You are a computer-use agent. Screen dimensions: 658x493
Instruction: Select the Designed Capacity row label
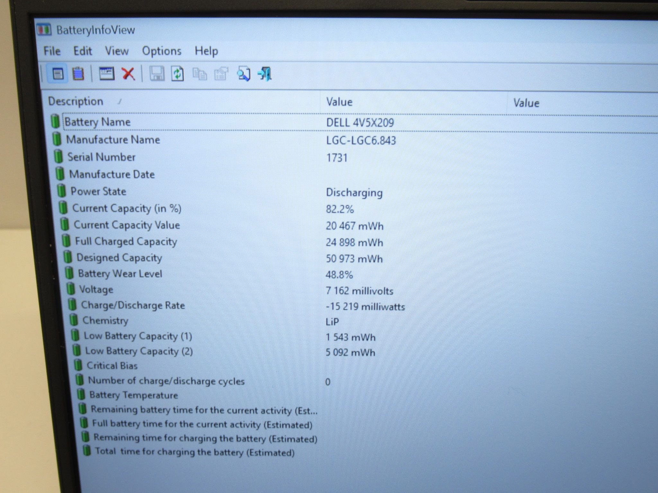coord(119,258)
